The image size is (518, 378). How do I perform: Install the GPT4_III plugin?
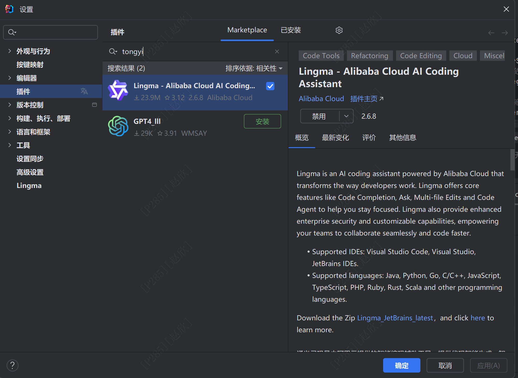pyautogui.click(x=262, y=121)
